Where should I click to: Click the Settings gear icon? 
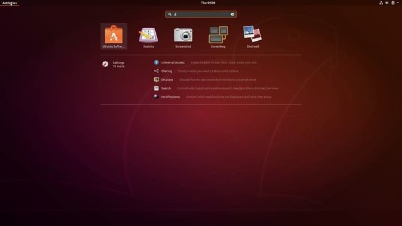[x=106, y=64]
